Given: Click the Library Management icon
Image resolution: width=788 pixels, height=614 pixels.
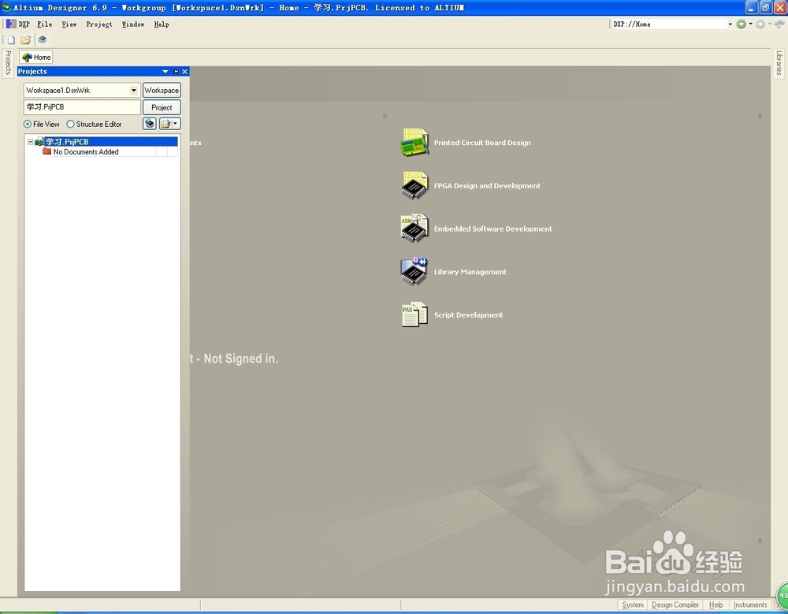Looking at the screenshot, I should click(414, 272).
